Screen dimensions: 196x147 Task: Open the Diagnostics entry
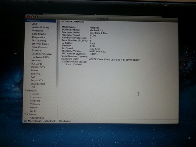click(x=39, y=37)
